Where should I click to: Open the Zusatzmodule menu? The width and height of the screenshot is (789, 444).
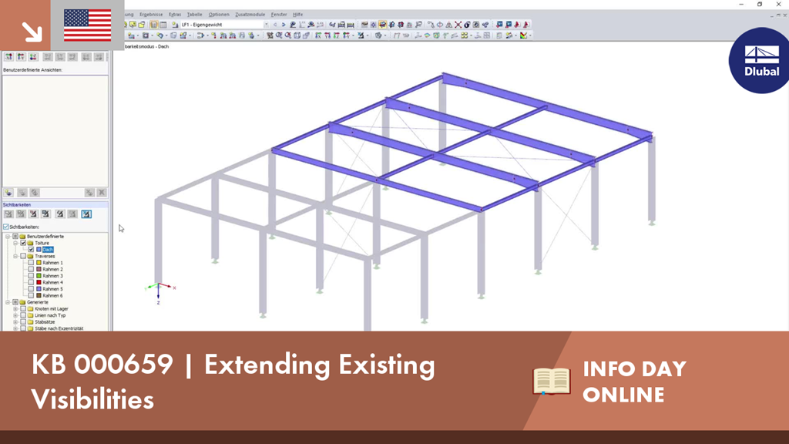[x=250, y=15]
